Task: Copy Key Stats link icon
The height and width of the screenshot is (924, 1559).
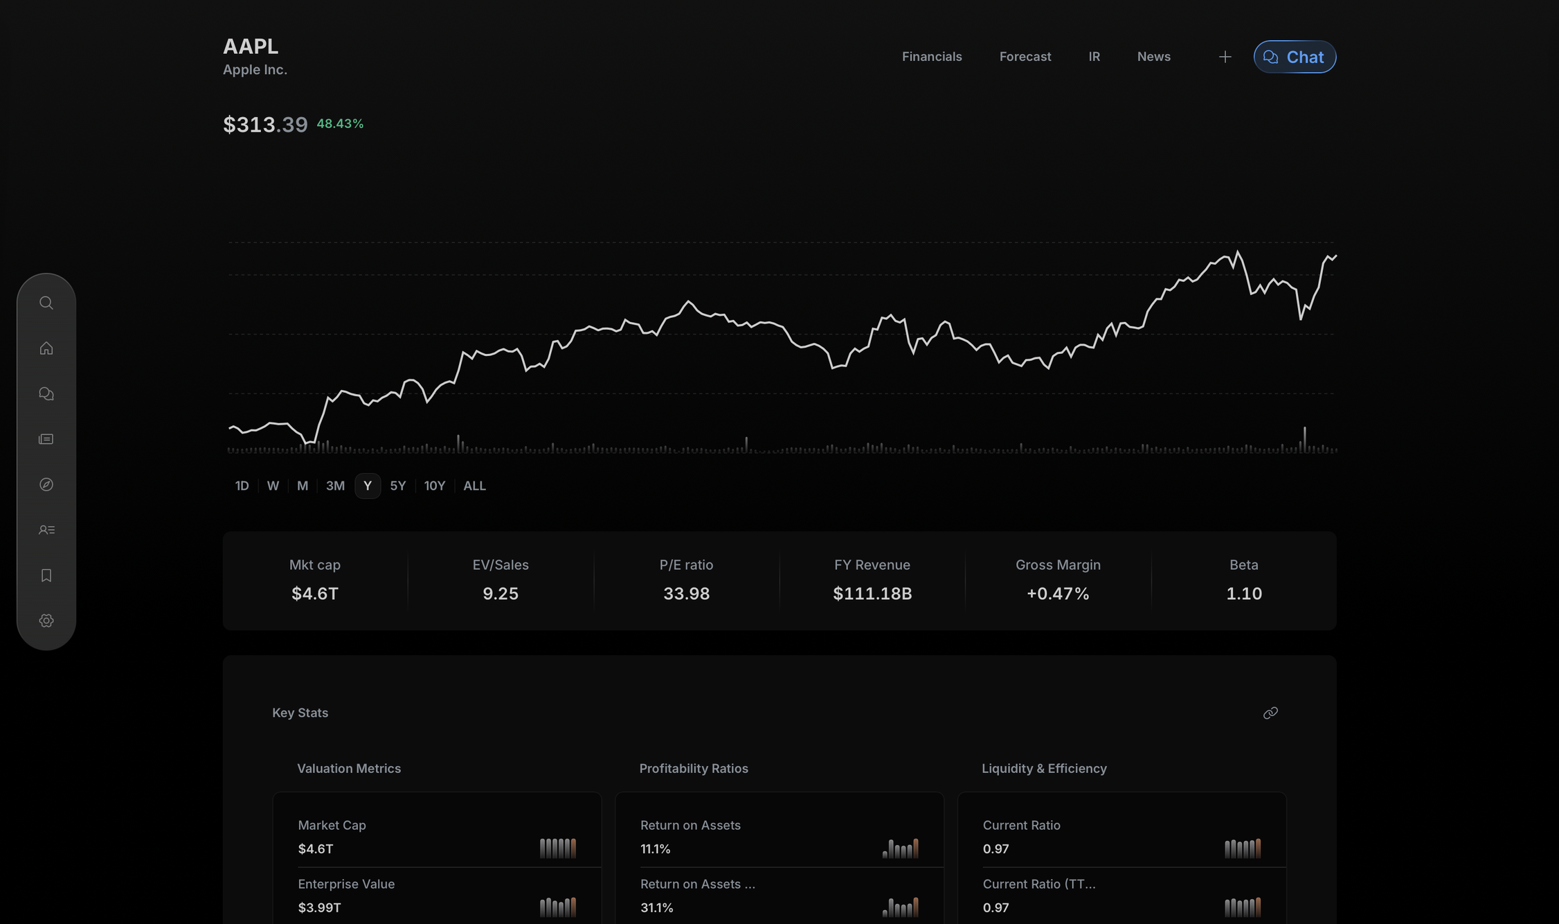Action: 1270,713
